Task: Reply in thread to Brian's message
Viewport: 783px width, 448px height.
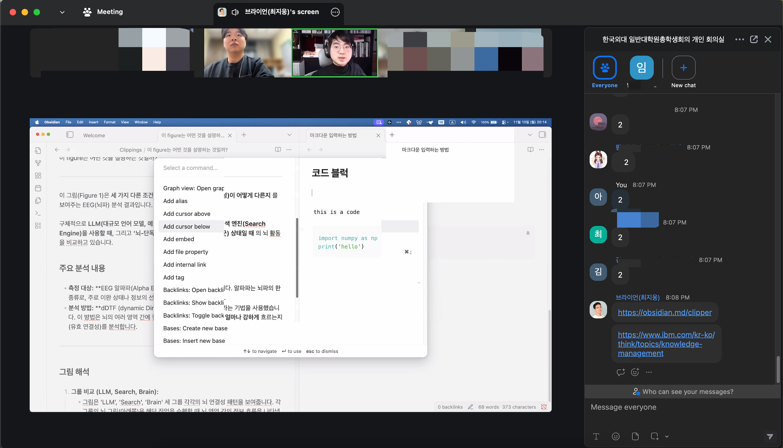Action: point(621,372)
